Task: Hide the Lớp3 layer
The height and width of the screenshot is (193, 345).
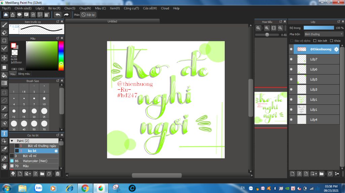Action: coord(291,90)
